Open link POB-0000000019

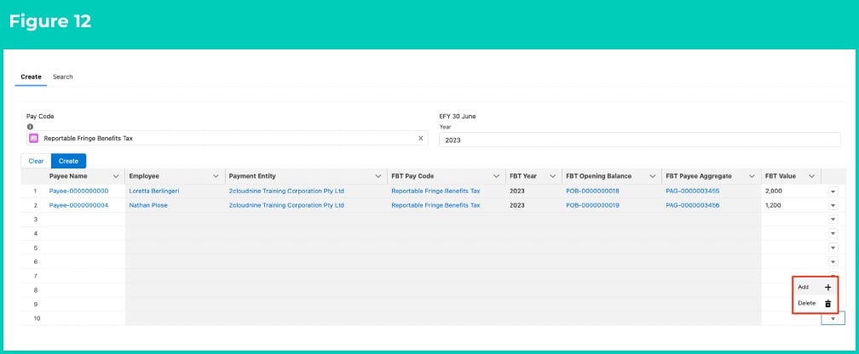click(x=592, y=205)
